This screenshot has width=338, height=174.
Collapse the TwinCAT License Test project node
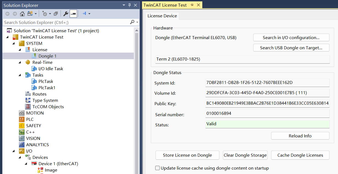pyautogui.click(x=7, y=37)
